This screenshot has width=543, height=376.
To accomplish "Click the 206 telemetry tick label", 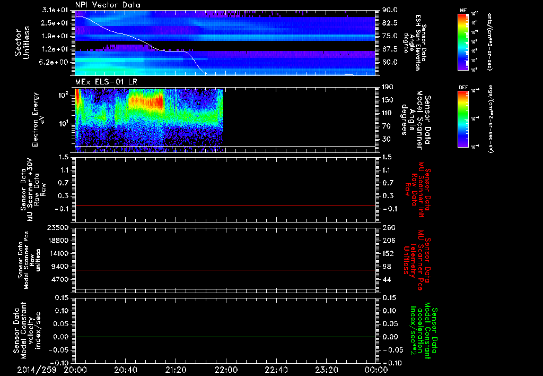I will pos(388,241).
